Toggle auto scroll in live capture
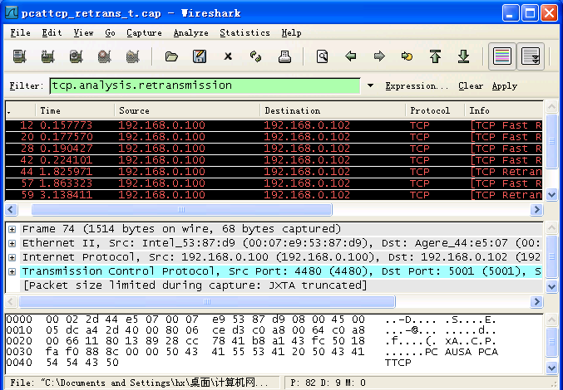 click(x=531, y=56)
